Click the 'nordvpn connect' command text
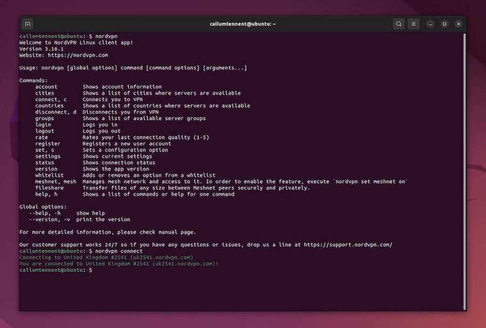This screenshot has width=486, height=328. click(119, 251)
